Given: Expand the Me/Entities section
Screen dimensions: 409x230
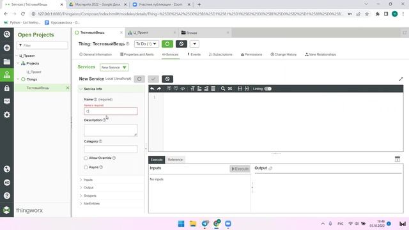Looking at the screenshot, I should coord(81,203).
